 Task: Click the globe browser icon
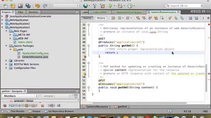point(85,6)
